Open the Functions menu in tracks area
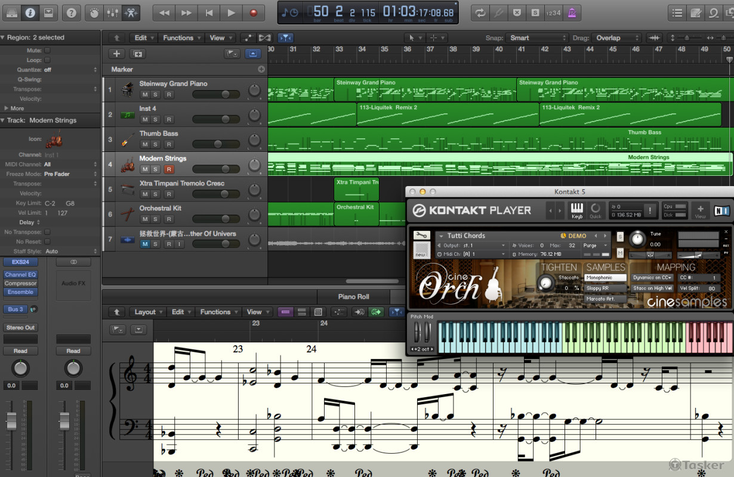Image resolution: width=734 pixels, height=477 pixels. pos(178,38)
